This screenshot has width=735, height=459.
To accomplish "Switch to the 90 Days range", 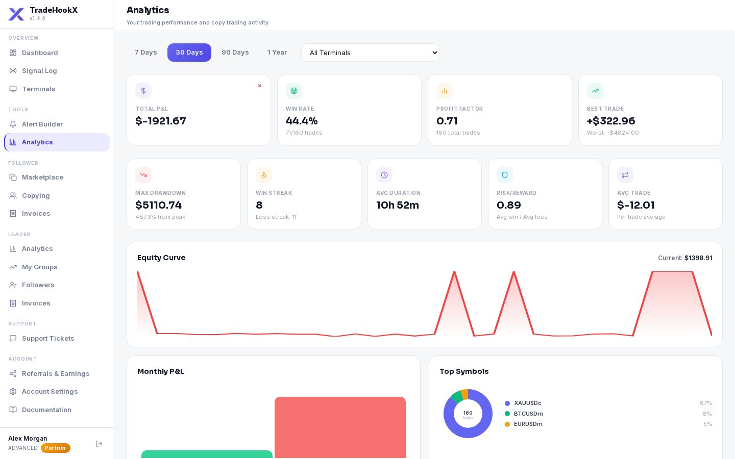I will pyautogui.click(x=235, y=53).
